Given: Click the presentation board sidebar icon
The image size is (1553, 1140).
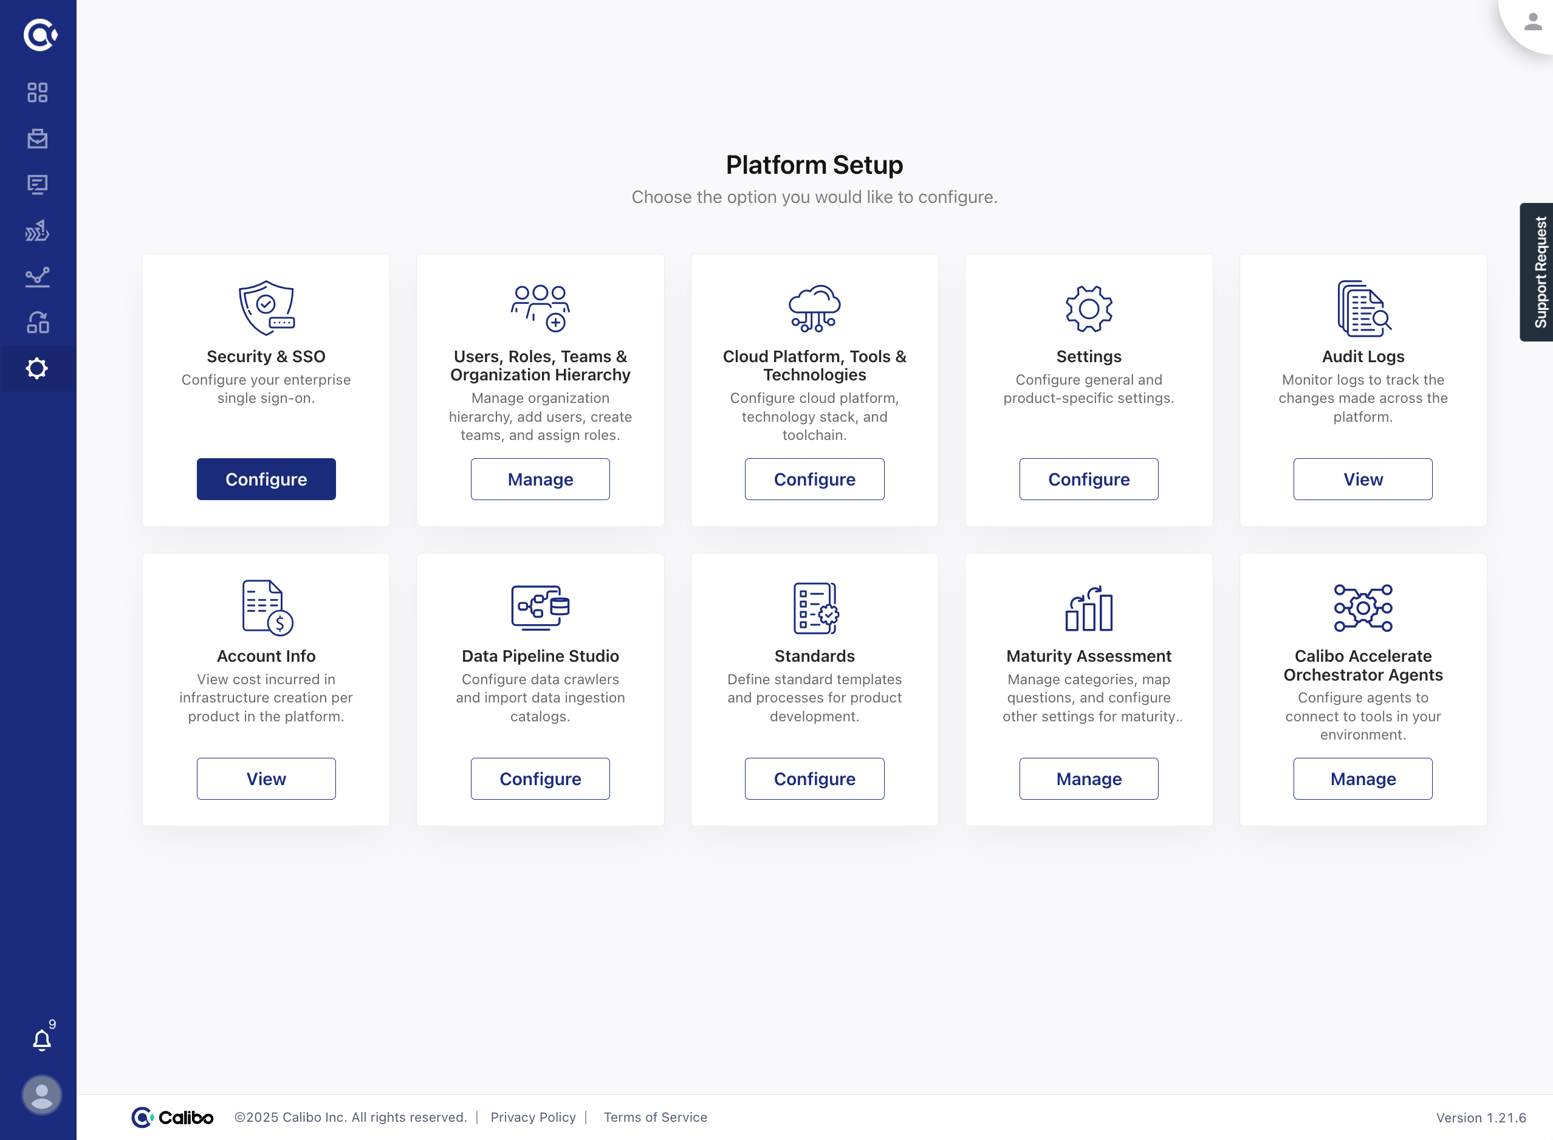Looking at the screenshot, I should 37,184.
